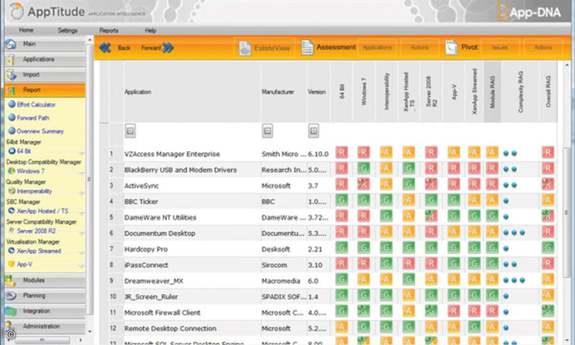
Task: Open the Pivot view icon
Action: 451,47
